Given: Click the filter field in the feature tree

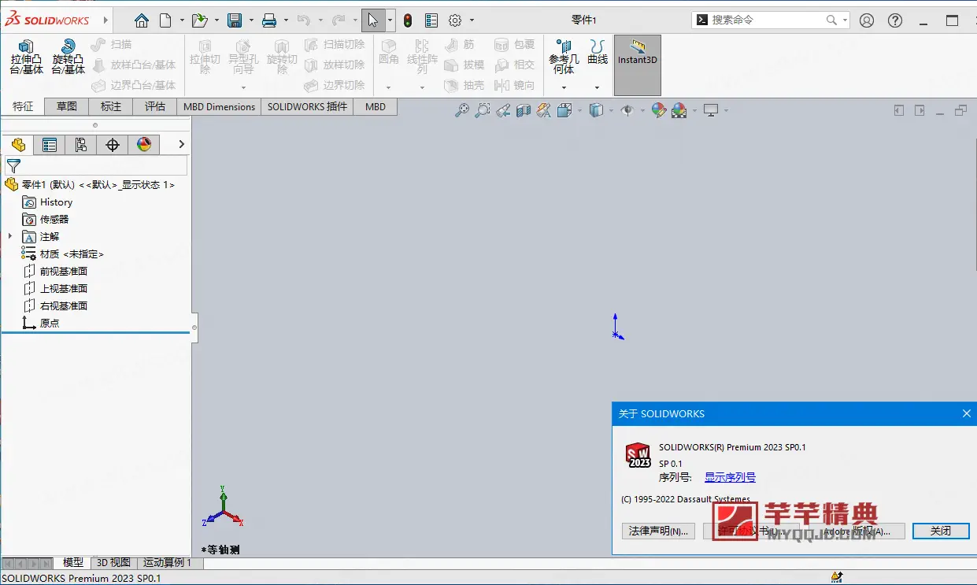Looking at the screenshot, I should [96, 165].
